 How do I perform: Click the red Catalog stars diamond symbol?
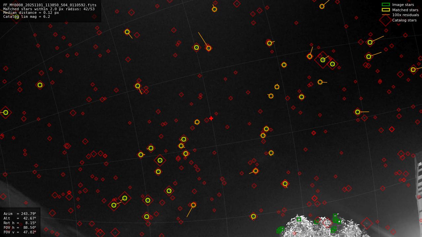(x=385, y=20)
